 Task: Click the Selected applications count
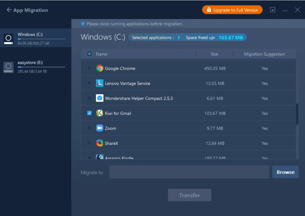pyautogui.click(x=178, y=38)
